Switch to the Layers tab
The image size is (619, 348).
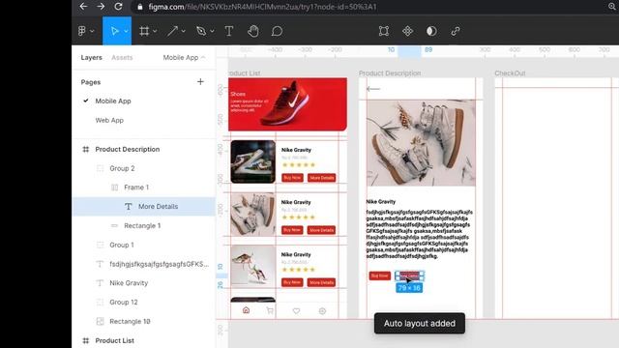click(x=91, y=57)
